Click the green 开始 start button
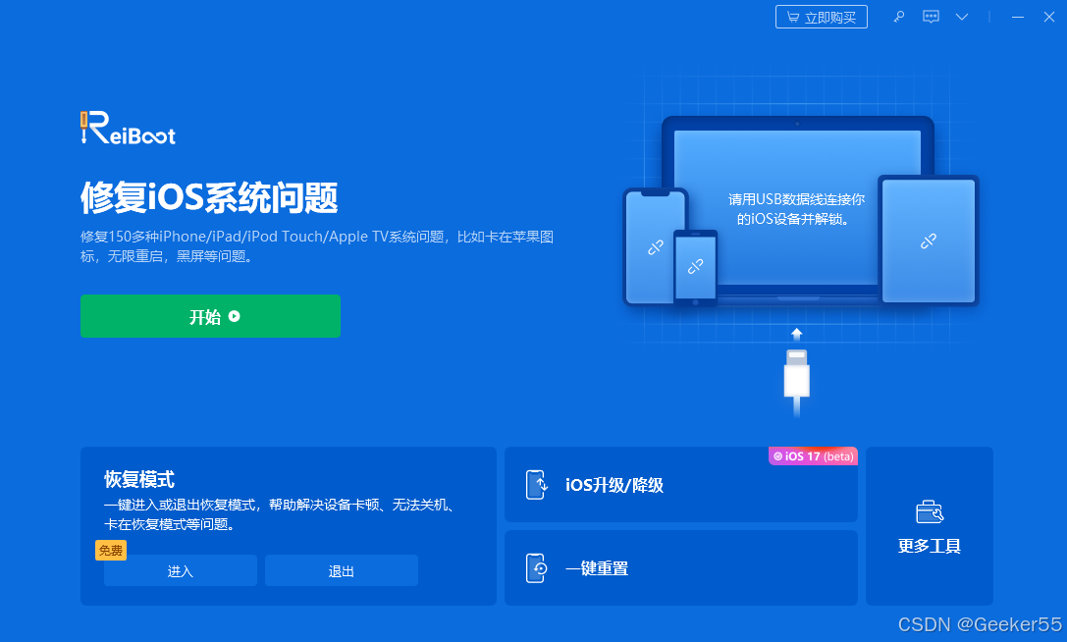1067x642 pixels. tap(210, 316)
